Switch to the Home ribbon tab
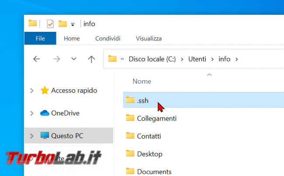Image resolution: width=284 pixels, height=176 pixels. tap(72, 38)
